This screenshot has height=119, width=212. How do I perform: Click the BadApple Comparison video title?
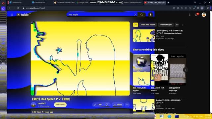[170, 32]
